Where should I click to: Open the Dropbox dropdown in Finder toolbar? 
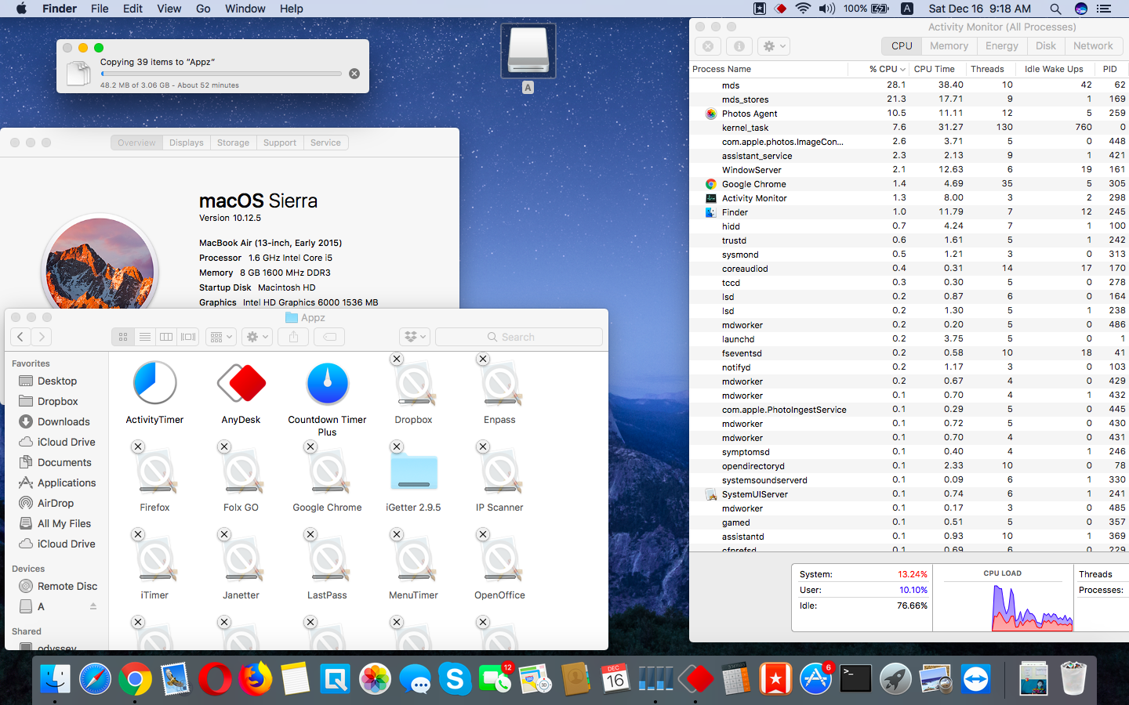click(415, 337)
